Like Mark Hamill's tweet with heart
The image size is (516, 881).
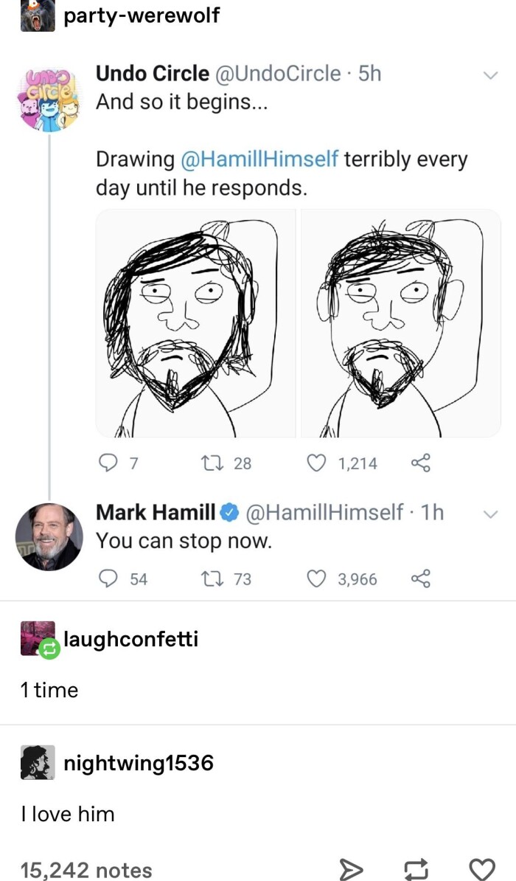318,579
